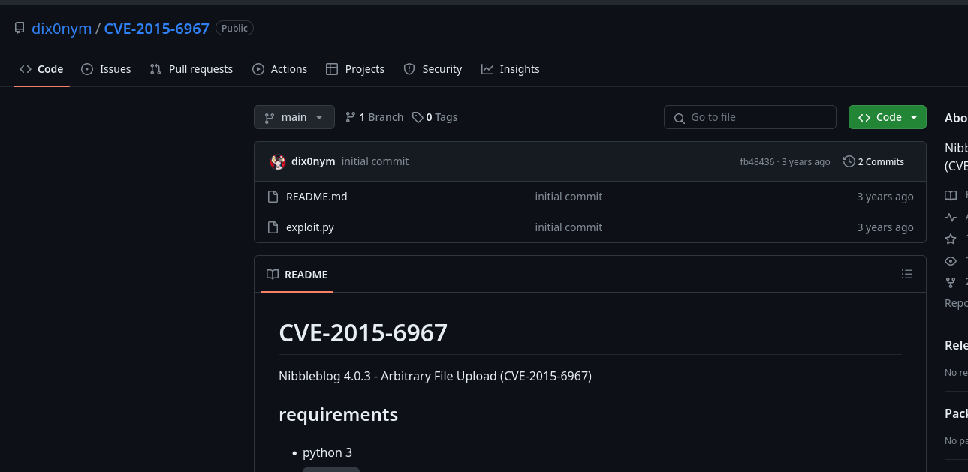Screen dimensions: 968x472
Task: Click the eye watchers icon in sidebar
Action: click(951, 261)
